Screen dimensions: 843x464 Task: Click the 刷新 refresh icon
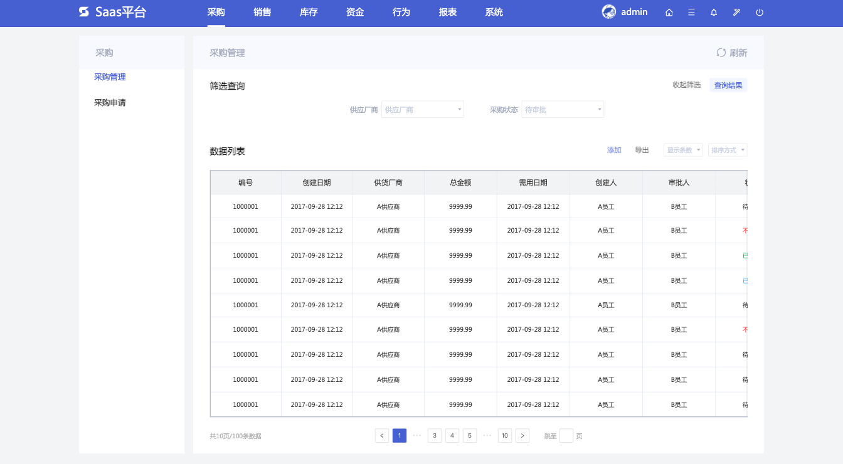(721, 53)
